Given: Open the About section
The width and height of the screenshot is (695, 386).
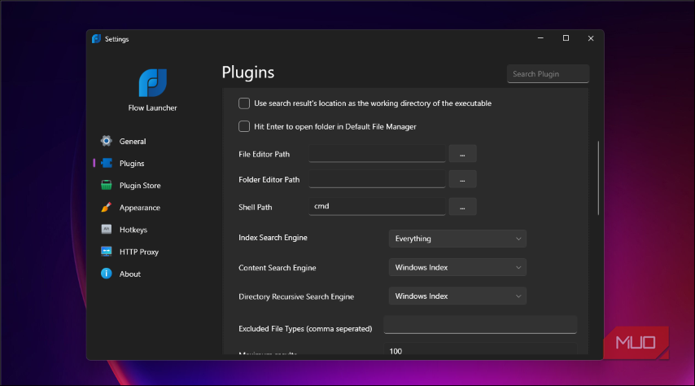Looking at the screenshot, I should coord(130,274).
